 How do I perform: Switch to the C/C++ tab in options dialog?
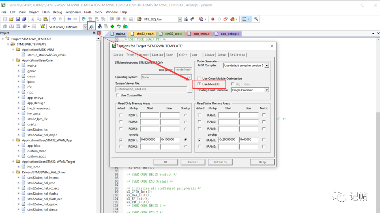183,55
